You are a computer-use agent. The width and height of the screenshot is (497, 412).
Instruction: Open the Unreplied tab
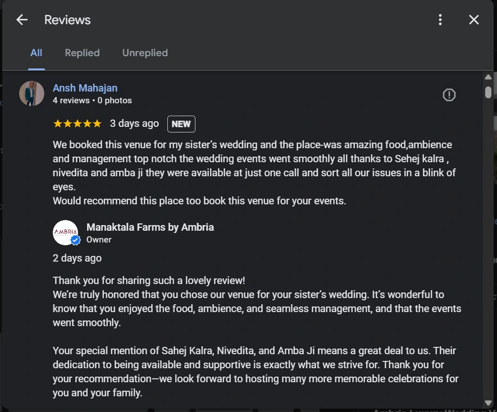(145, 53)
